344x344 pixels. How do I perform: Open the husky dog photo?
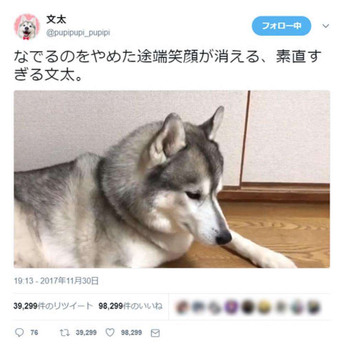tap(172, 179)
